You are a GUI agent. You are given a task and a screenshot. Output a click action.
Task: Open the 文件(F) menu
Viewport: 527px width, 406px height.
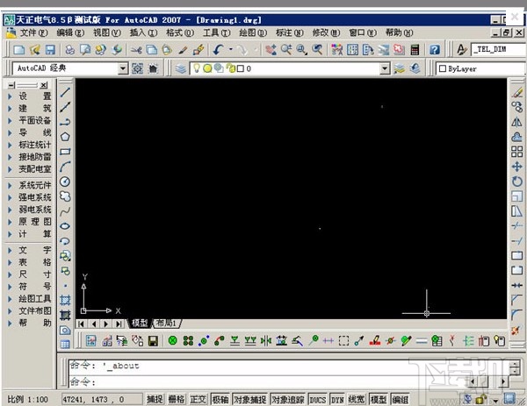click(x=33, y=32)
